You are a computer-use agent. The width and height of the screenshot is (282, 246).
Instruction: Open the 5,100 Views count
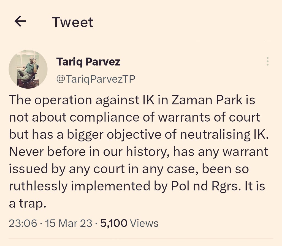pos(129,223)
